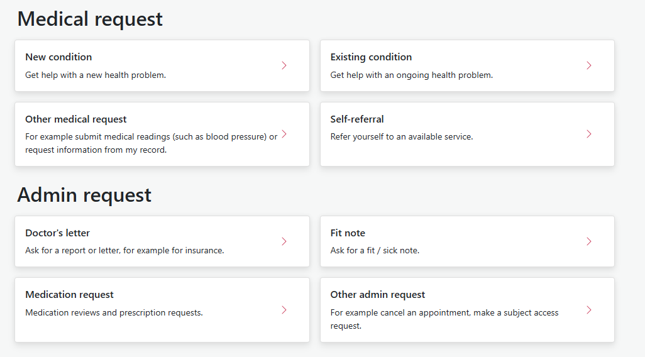The image size is (645, 357).
Task: Click 'Refer yourself to an available service' text
Action: 402,136
